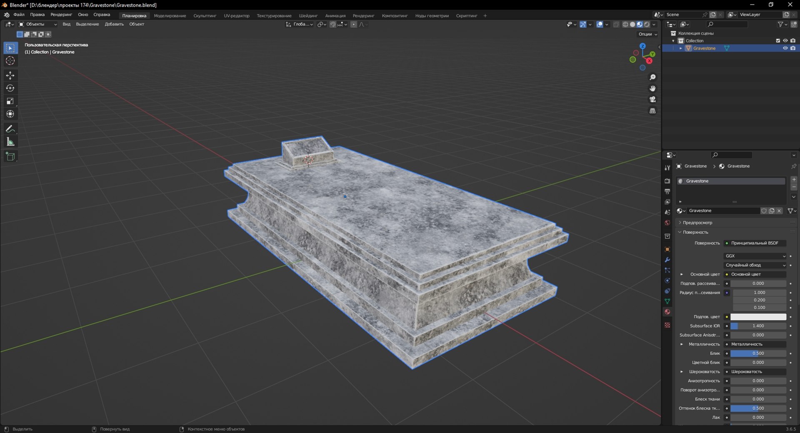Activate the Move tool
The height and width of the screenshot is (433, 800).
tap(10, 75)
